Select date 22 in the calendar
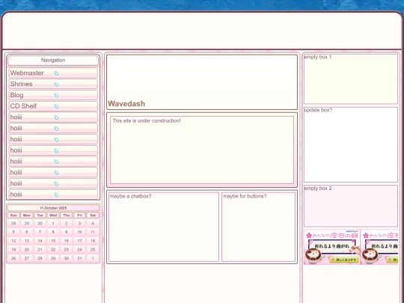The width and height of the screenshot is (404, 303). 53,249
